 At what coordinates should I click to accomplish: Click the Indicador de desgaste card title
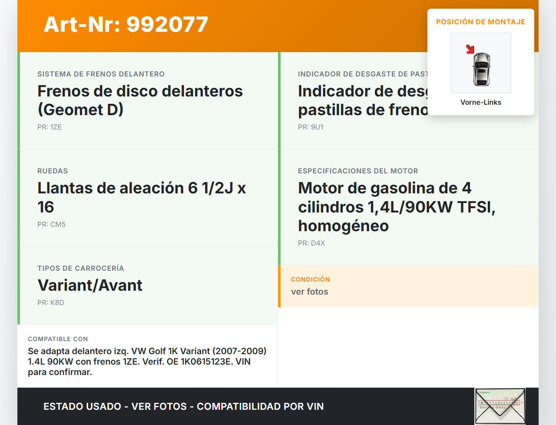(363, 100)
